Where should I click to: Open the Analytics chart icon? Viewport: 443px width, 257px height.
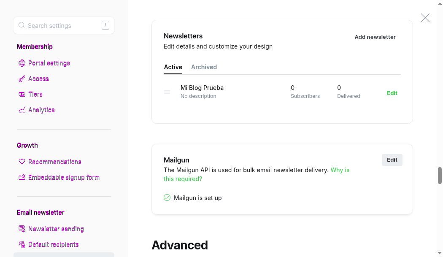click(22, 110)
